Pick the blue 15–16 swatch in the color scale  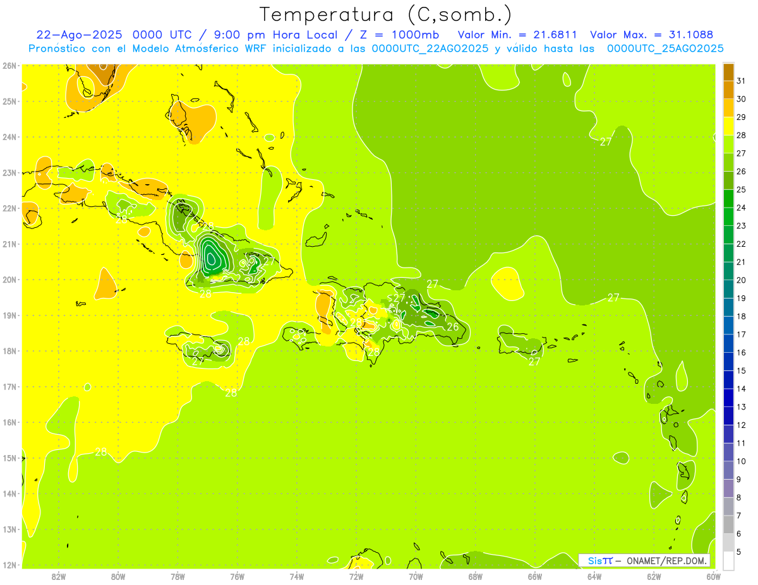click(x=728, y=362)
